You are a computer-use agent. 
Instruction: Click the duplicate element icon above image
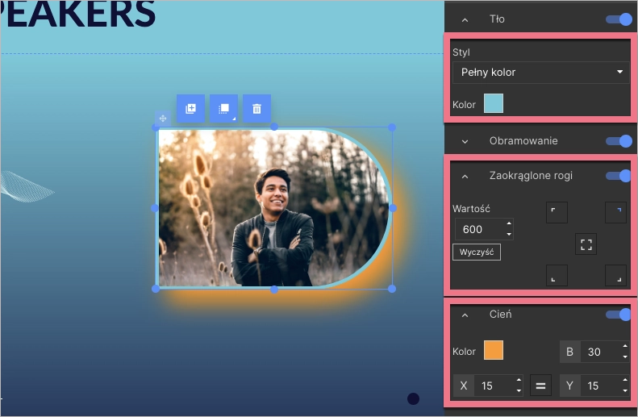pyautogui.click(x=190, y=108)
